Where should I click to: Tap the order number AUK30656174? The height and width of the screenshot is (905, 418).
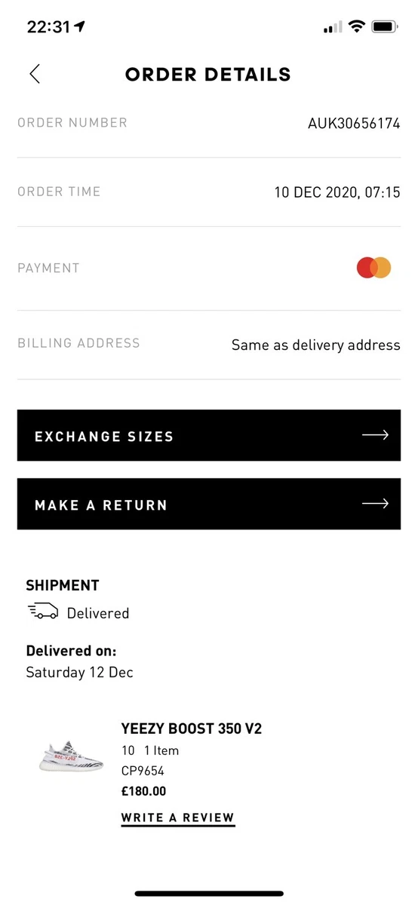(354, 124)
